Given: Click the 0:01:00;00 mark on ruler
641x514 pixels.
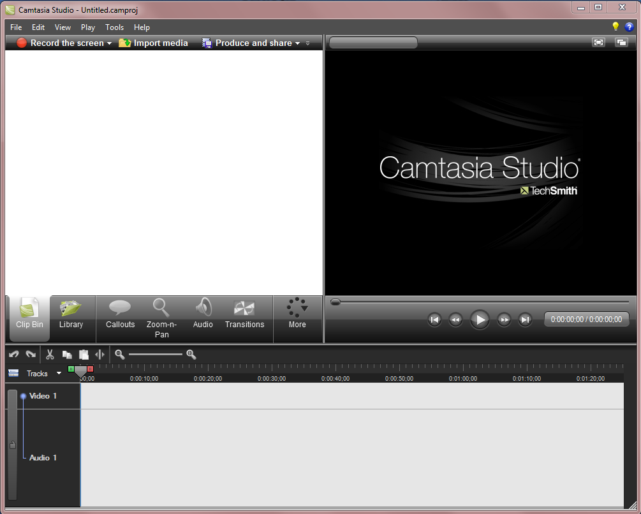Looking at the screenshot, I should pos(463,379).
